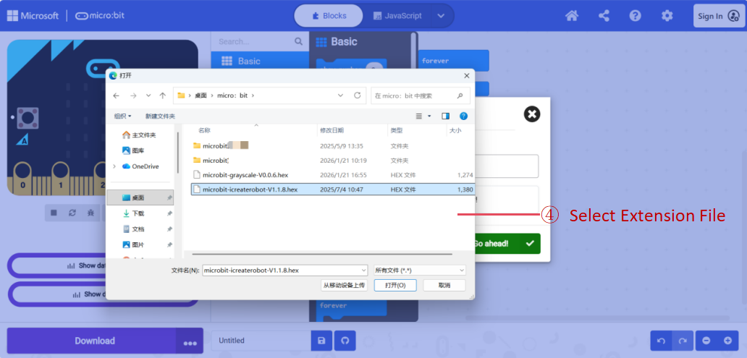Select microbit-icreaterobot-V1.1.8.hex file
747x358 pixels.
(x=333, y=189)
